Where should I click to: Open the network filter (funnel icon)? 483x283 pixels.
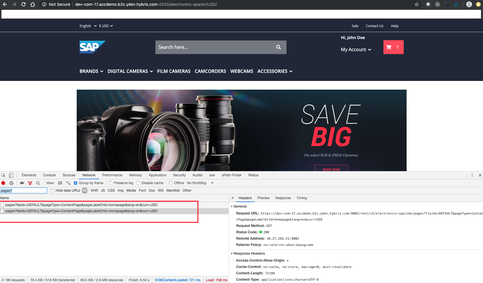click(x=30, y=183)
